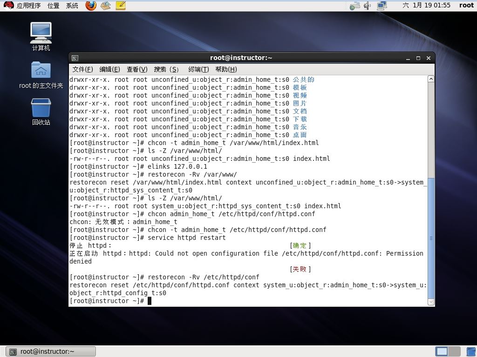This screenshot has width=477, height=357.
Task: Launch Firefox from the top panel
Action: tap(91, 5)
